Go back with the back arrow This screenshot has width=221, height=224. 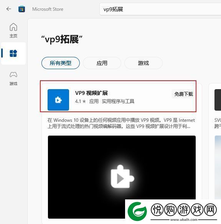pyautogui.click(x=9, y=9)
